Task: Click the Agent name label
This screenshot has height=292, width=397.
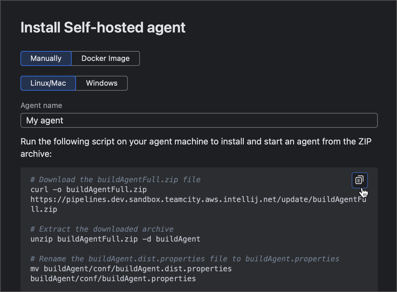Action: pyautogui.click(x=41, y=105)
